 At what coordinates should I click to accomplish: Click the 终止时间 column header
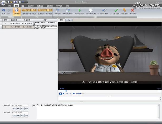[27, 20]
